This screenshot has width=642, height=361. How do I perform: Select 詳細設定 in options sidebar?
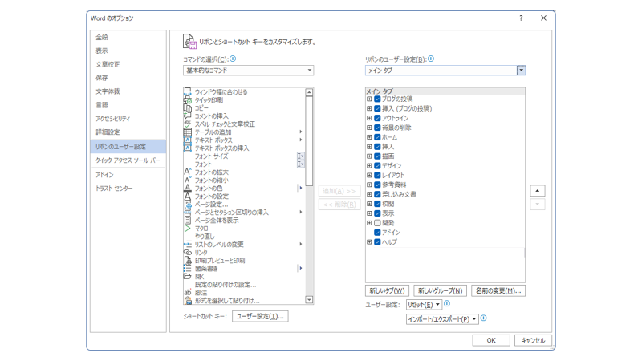coord(128,132)
